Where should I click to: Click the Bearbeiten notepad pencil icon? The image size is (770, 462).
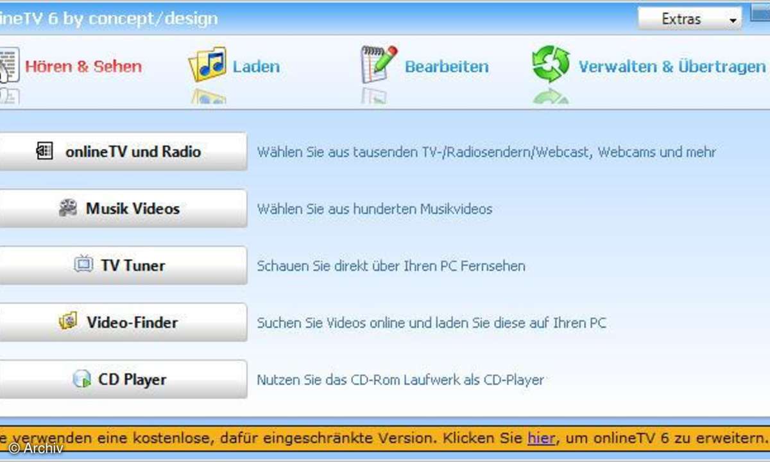click(379, 64)
